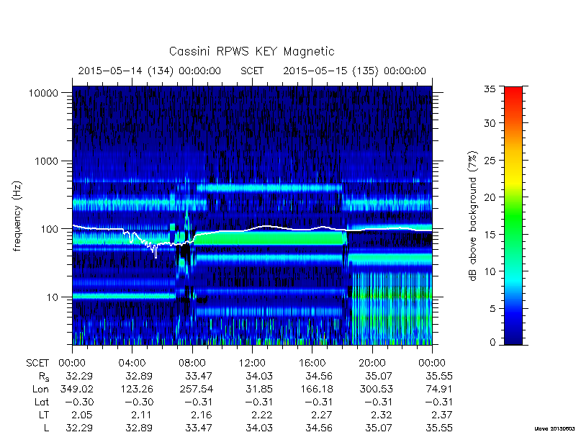The height and width of the screenshot is (432, 576).
Task: Click the LT value "2.37"
Action: click(442, 415)
